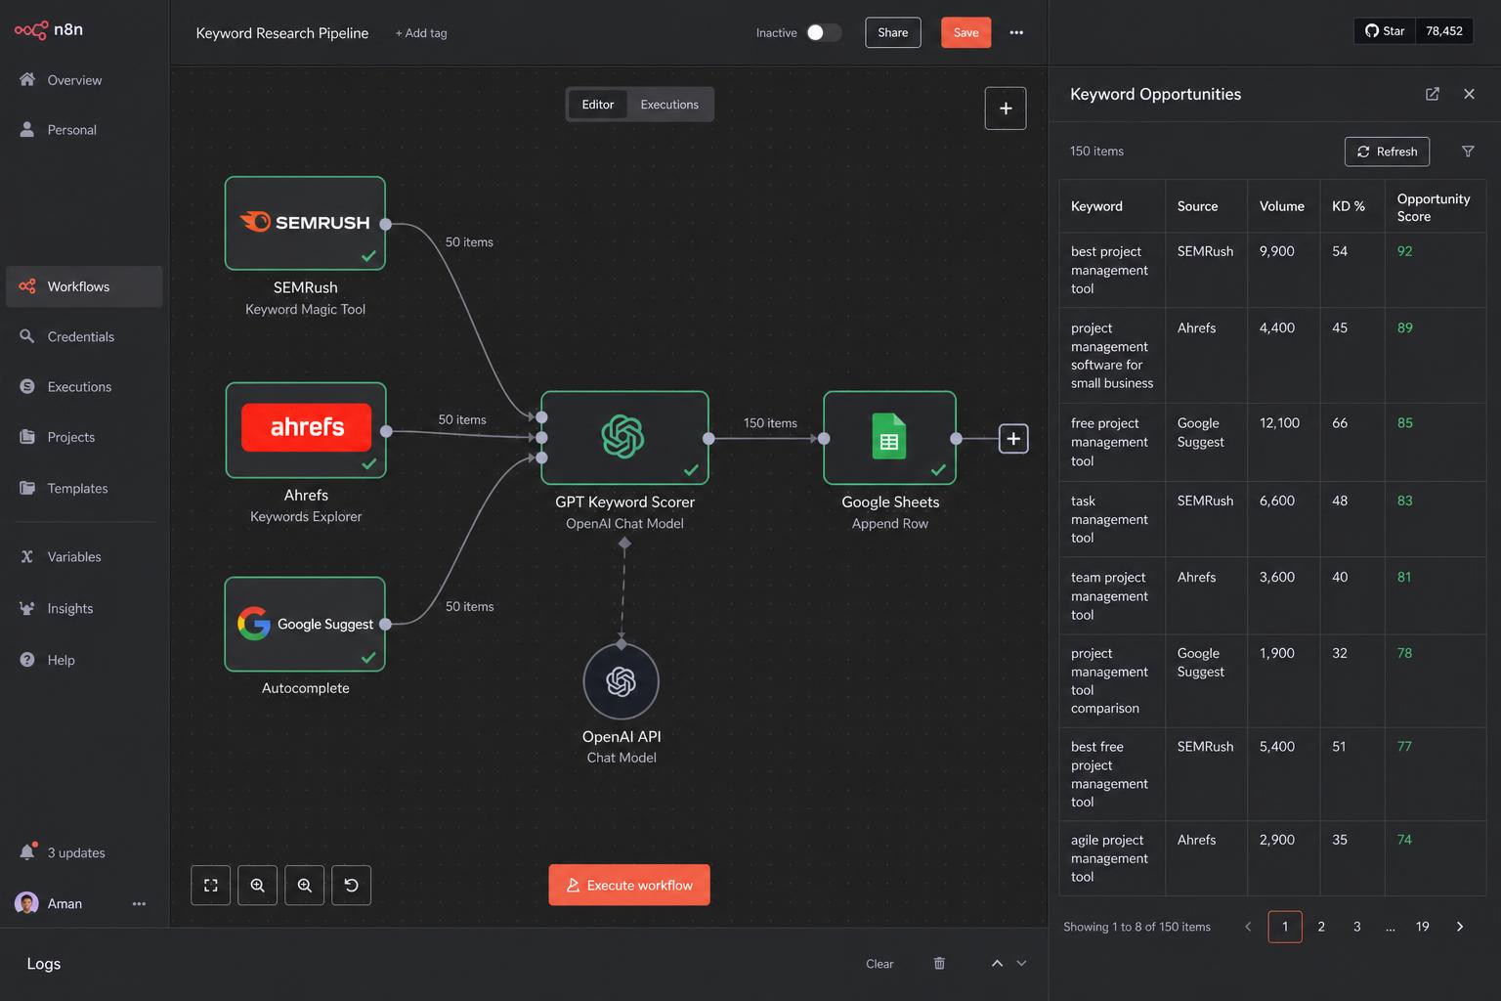1501x1001 pixels.
Task: Delete logs with the trash icon
Action: click(939, 964)
